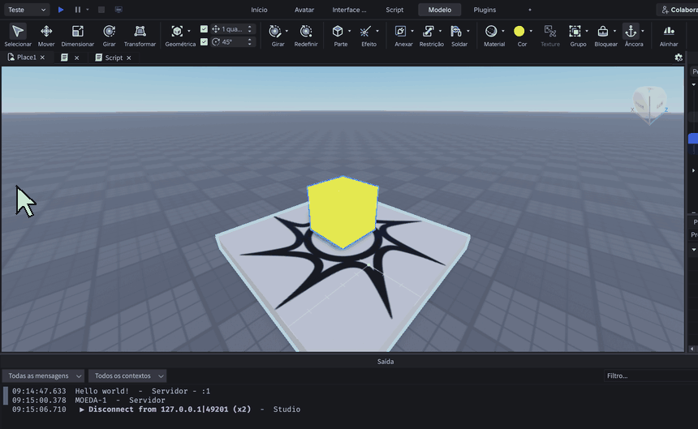The height and width of the screenshot is (429, 698).
Task: Click the Redefinir pivot reset icon
Action: coord(306,31)
